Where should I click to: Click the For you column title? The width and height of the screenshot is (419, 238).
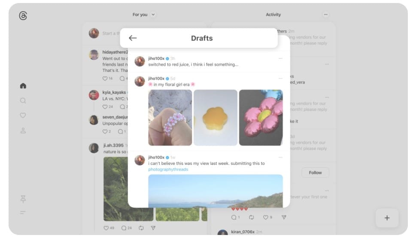pyautogui.click(x=140, y=15)
